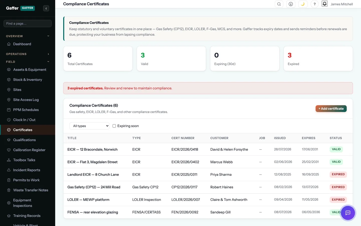Toggle dark mode with the moon icon

point(303,4)
